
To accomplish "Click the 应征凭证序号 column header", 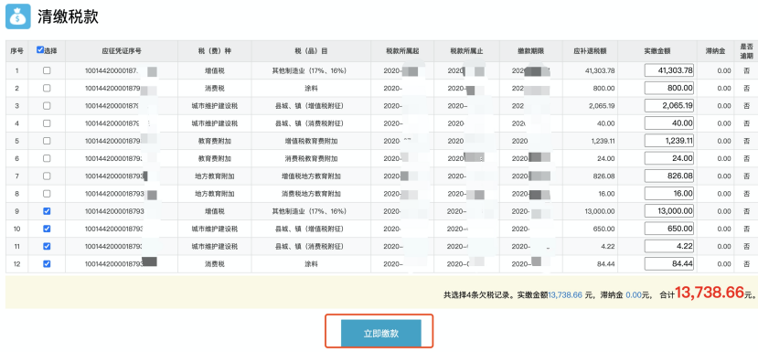I will 122,51.
